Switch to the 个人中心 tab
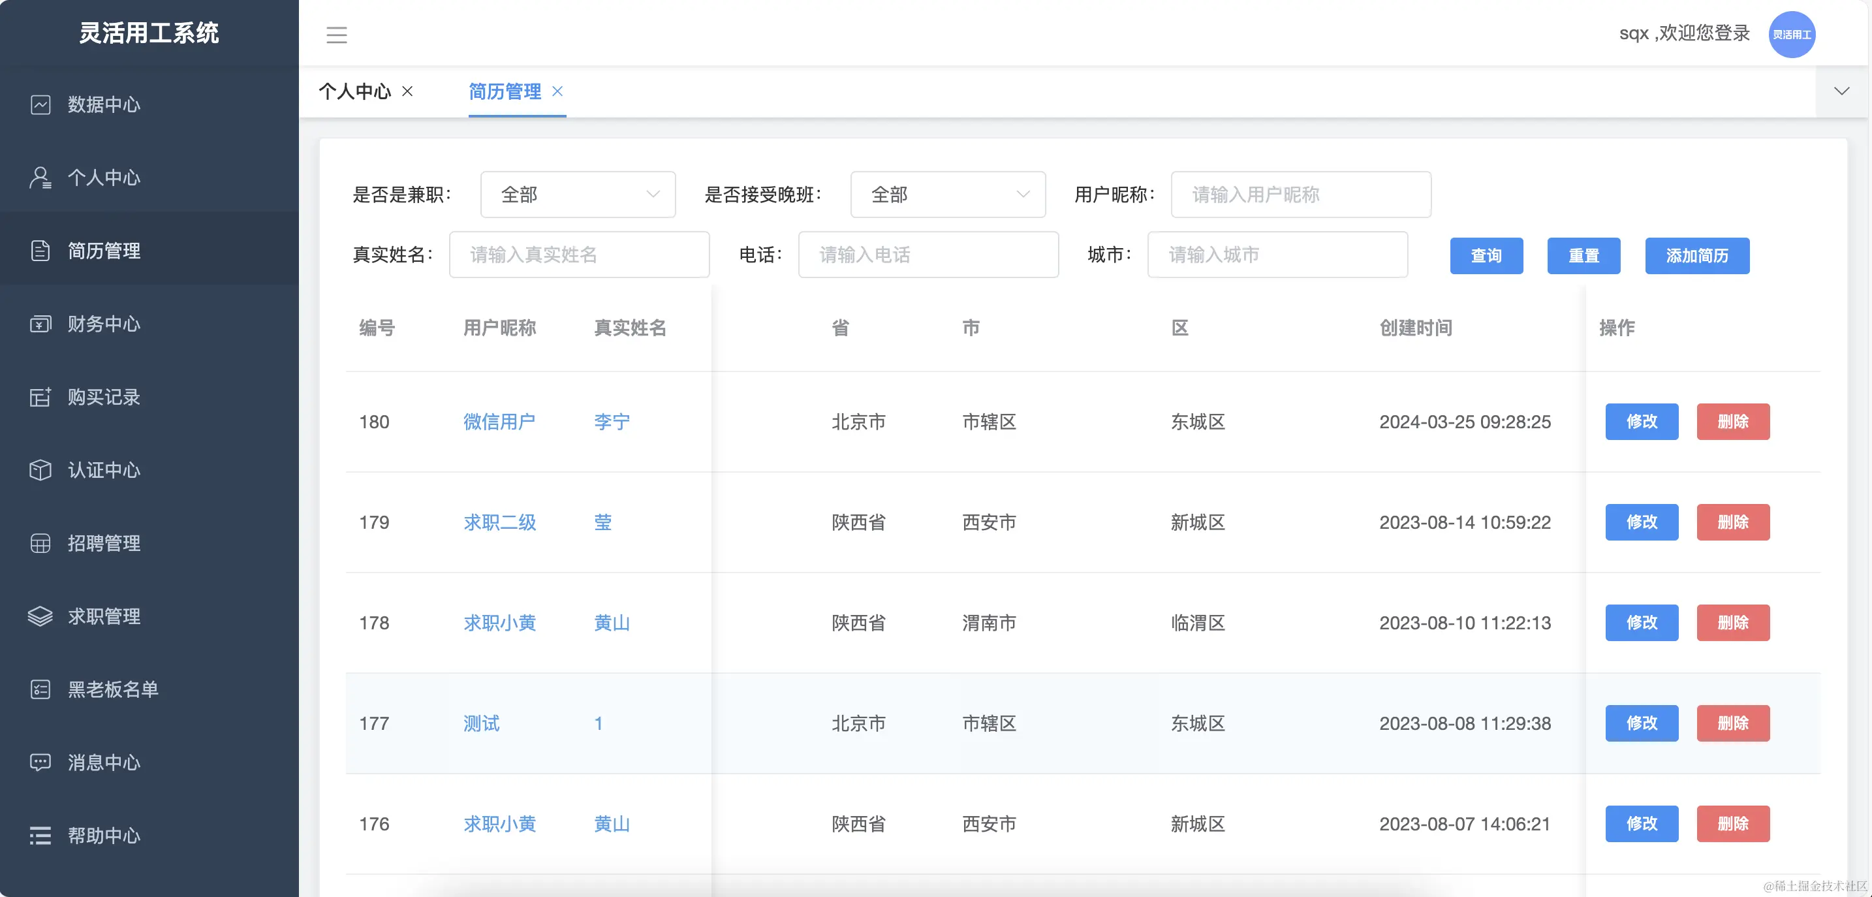Viewport: 1872px width, 897px height. (355, 91)
